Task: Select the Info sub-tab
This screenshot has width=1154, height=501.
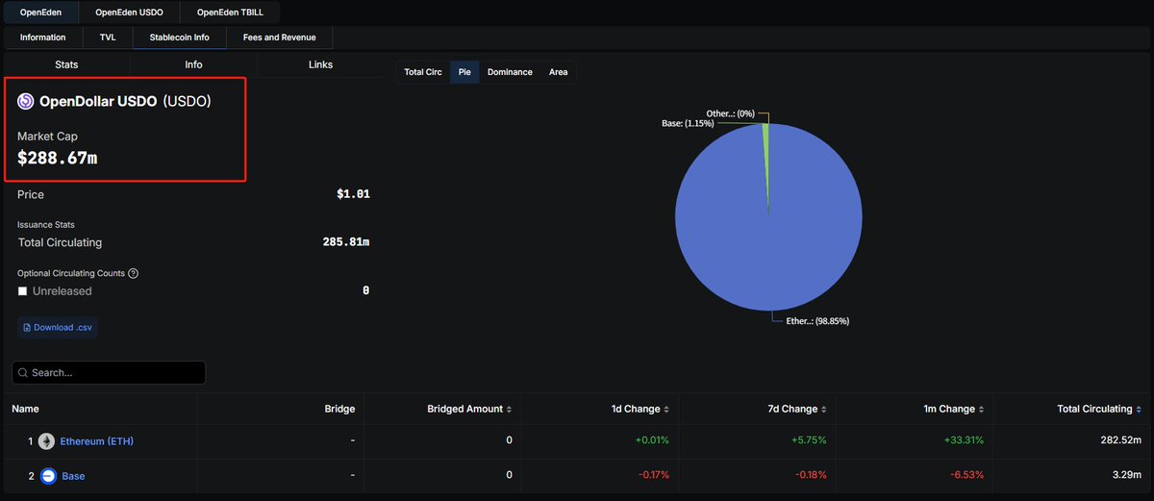Action: [x=193, y=64]
